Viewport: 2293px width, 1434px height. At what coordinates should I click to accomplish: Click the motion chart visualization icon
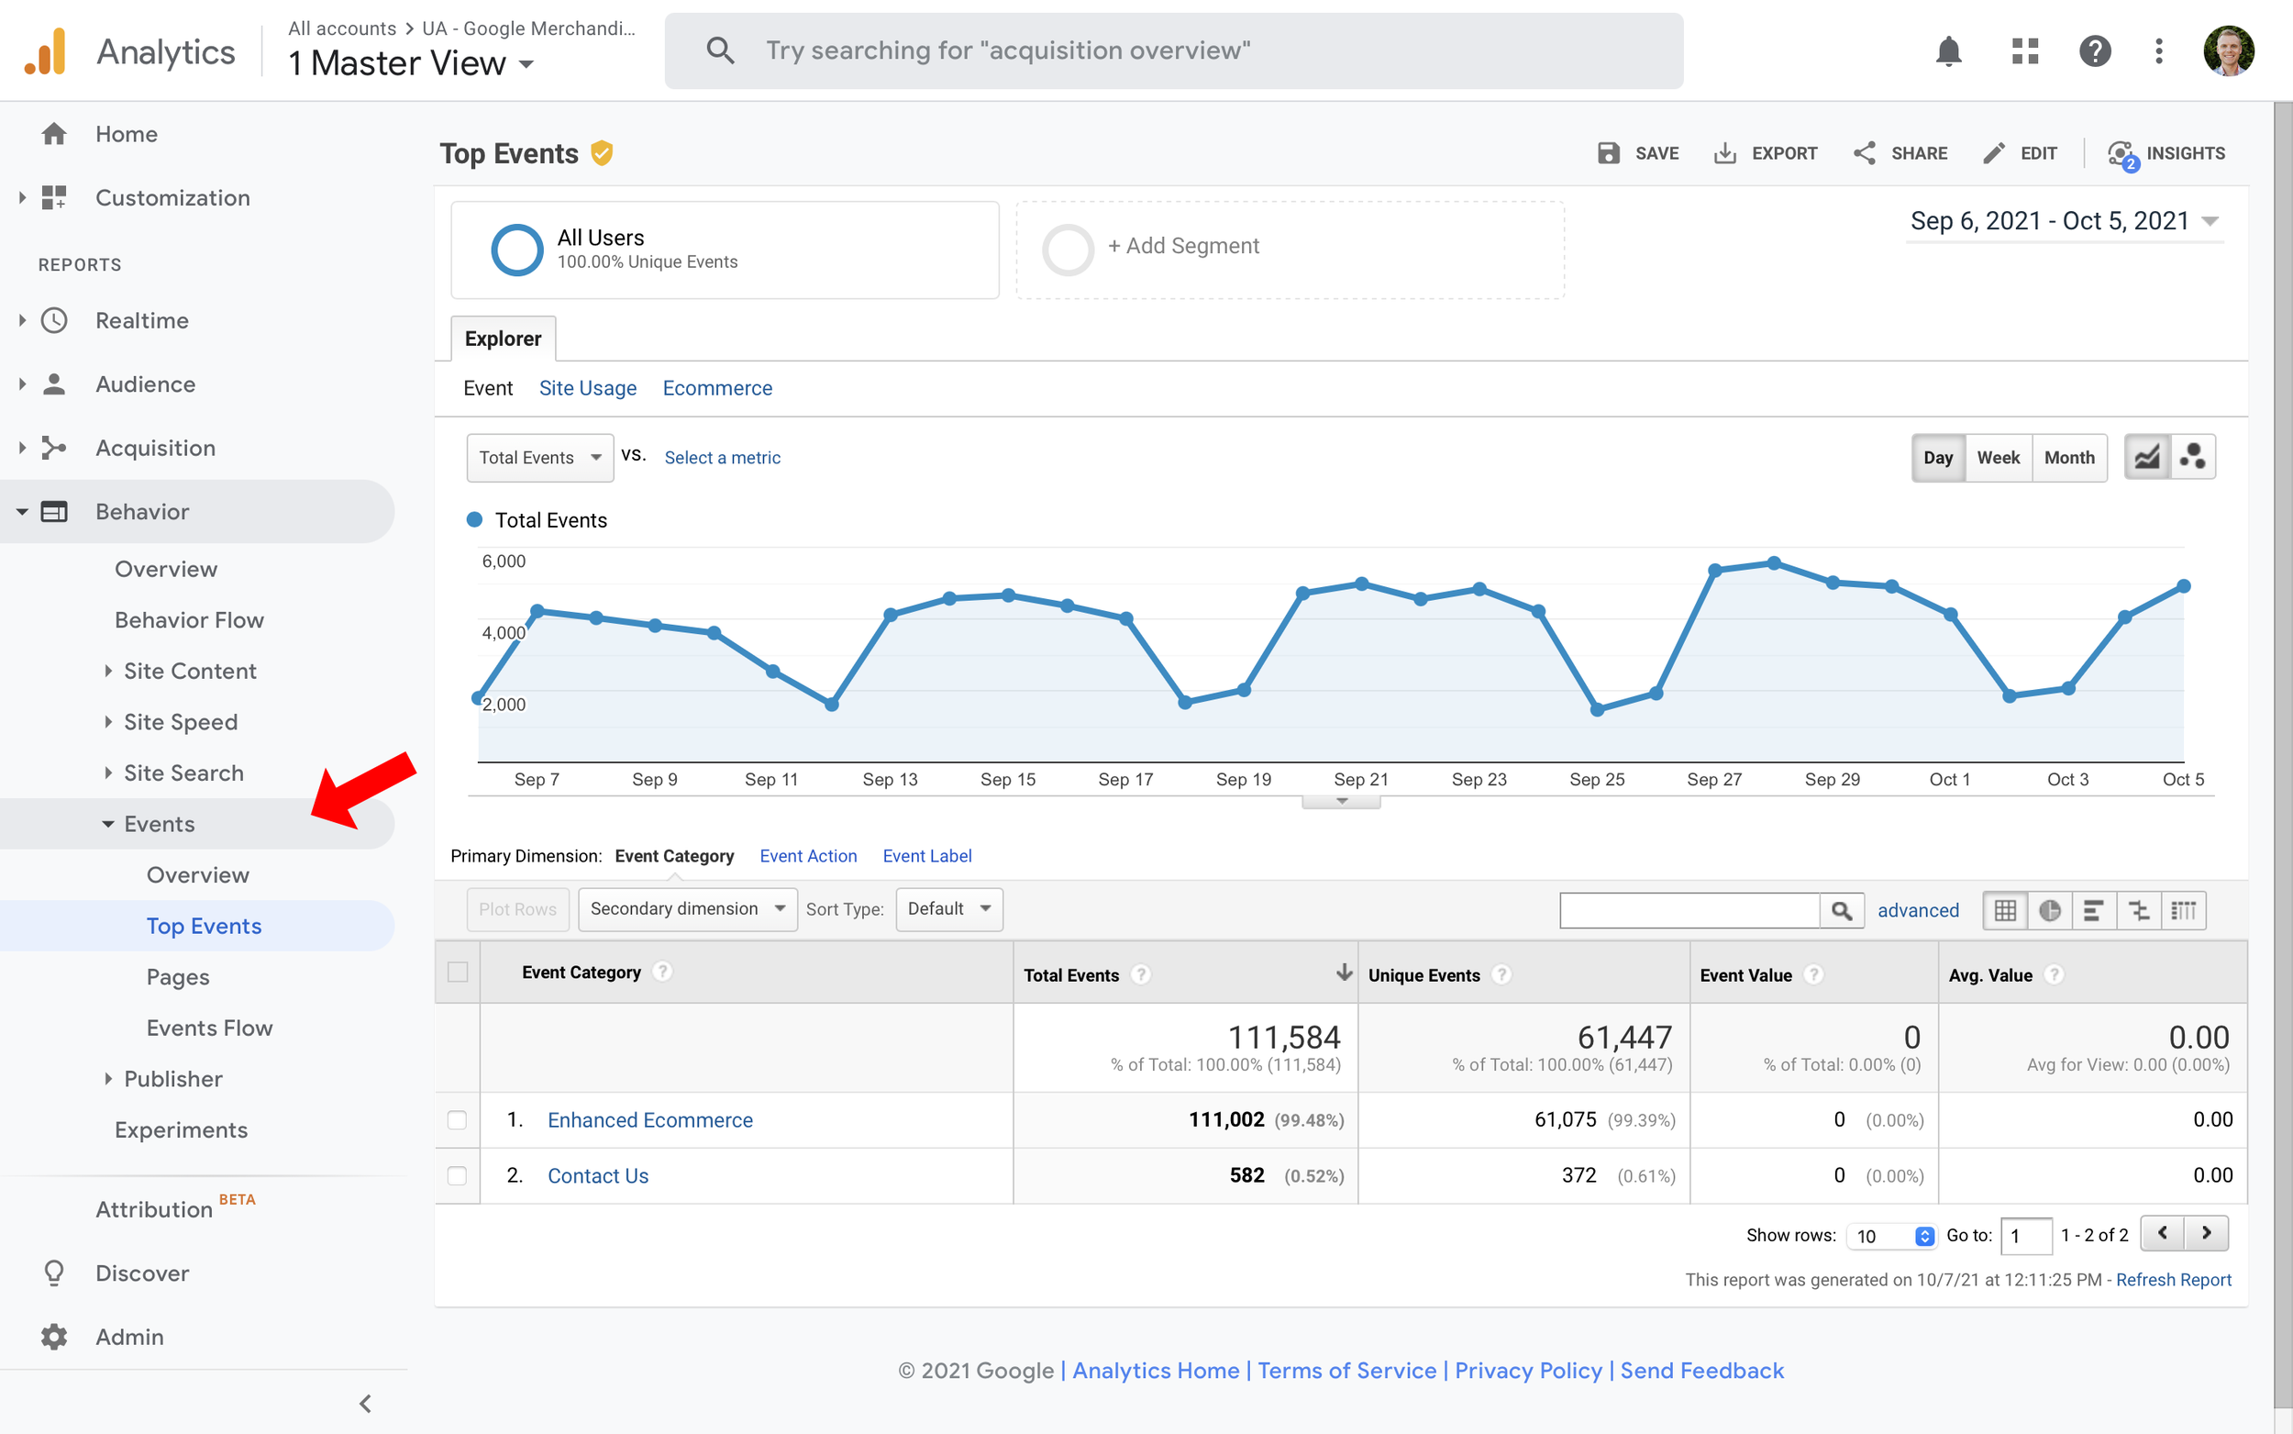(x=2192, y=456)
